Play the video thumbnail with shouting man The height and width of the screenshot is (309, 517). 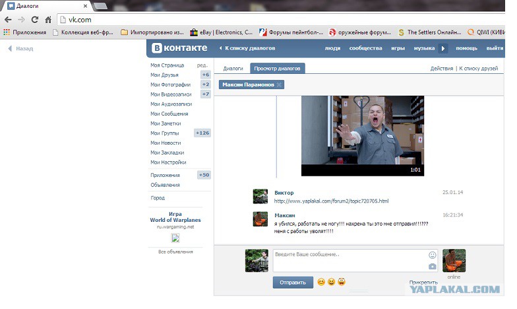(x=363, y=136)
